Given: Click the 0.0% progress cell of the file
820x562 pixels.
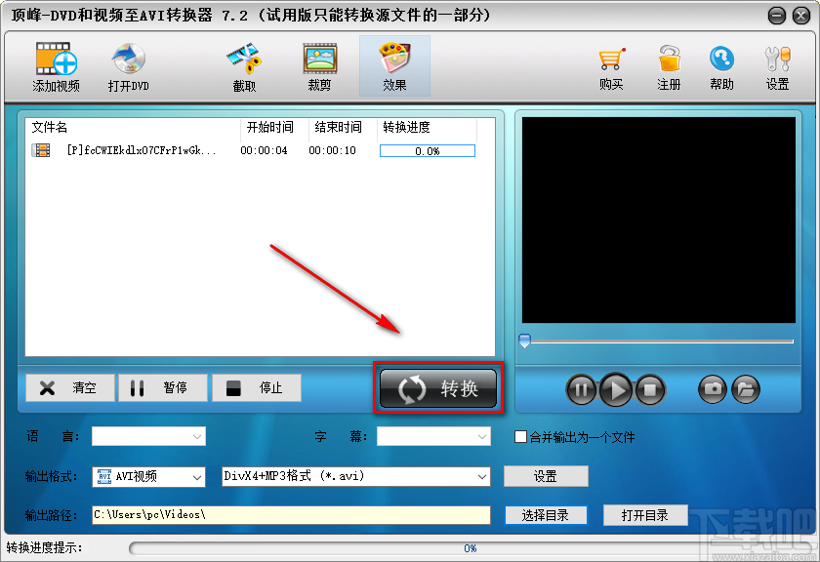Looking at the screenshot, I should click(x=428, y=151).
